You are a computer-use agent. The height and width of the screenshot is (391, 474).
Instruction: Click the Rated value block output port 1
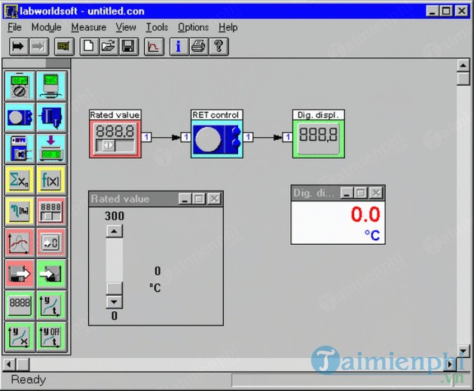[x=146, y=137]
